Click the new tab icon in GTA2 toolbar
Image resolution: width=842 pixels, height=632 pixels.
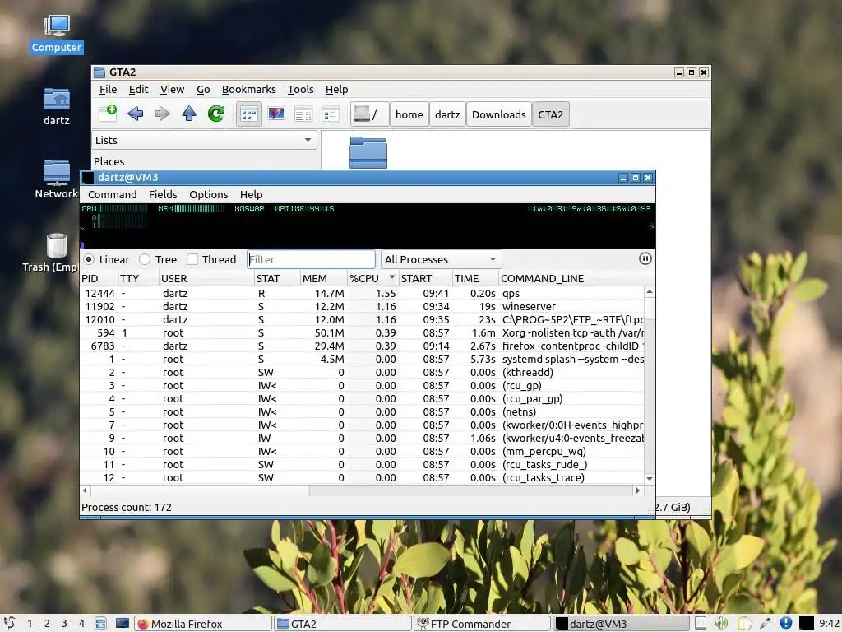pyautogui.click(x=108, y=114)
